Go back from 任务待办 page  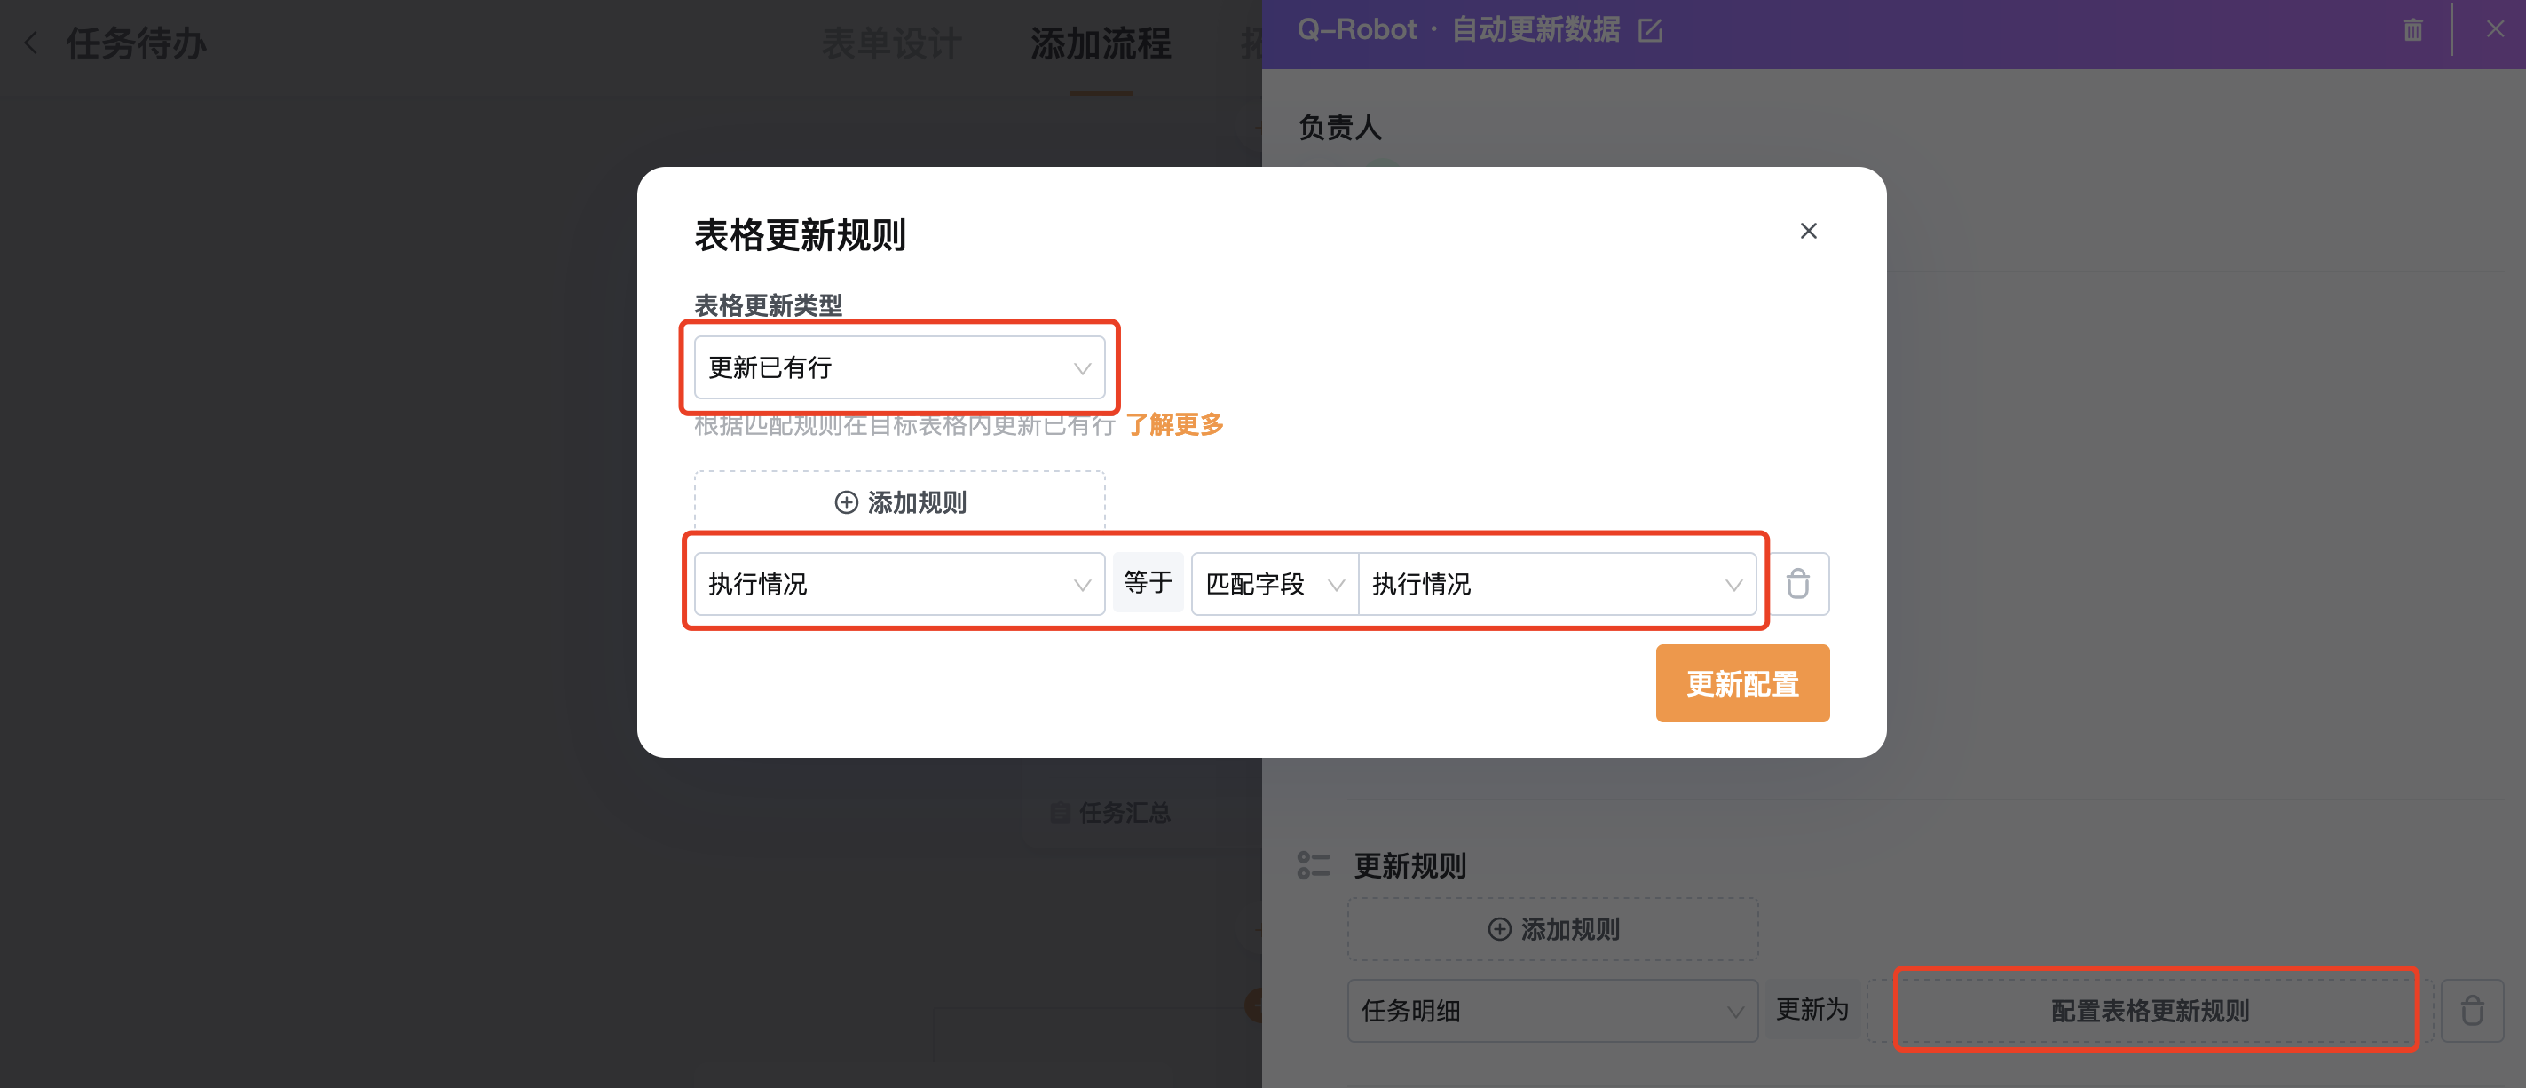pyautogui.click(x=31, y=43)
